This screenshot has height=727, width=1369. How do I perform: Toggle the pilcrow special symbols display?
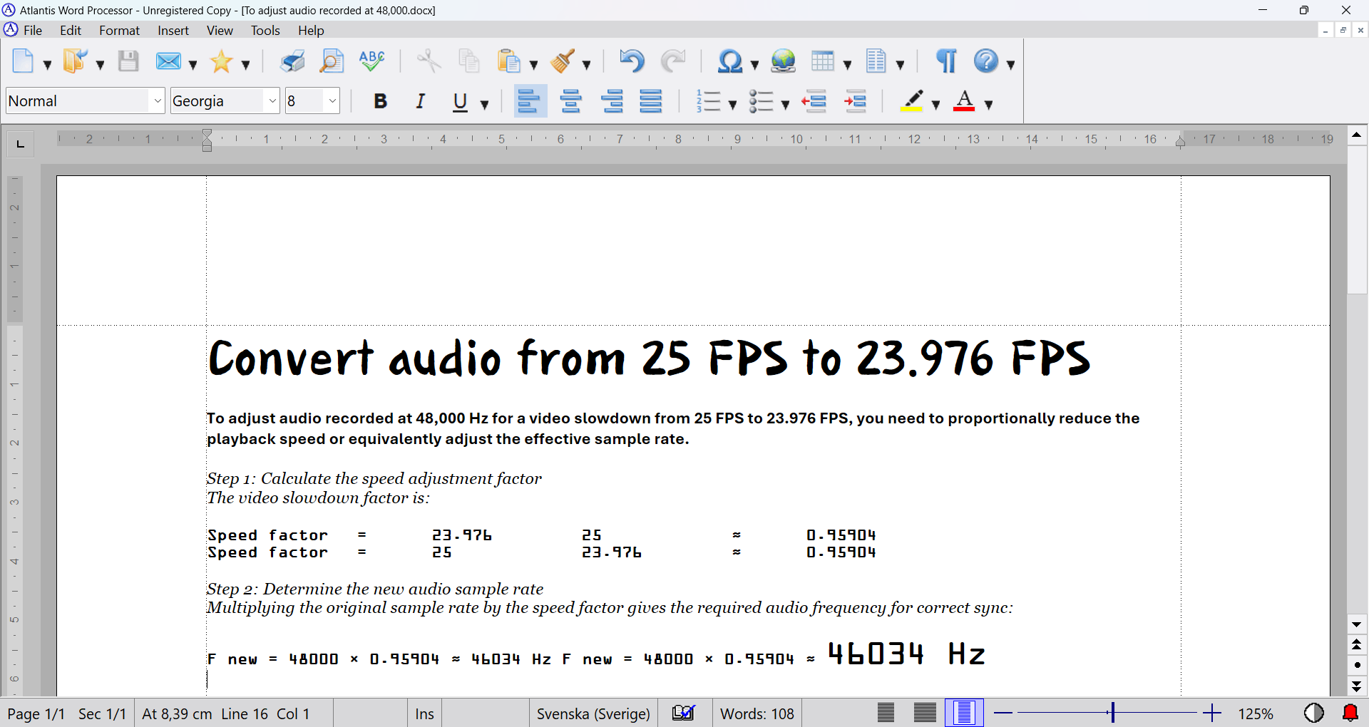pyautogui.click(x=946, y=62)
